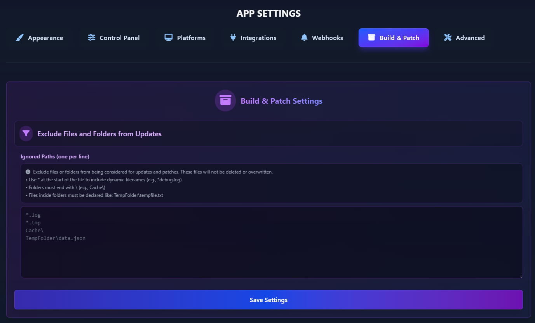Click the archive box icon in the Build & Patch tab
Viewport: 535px width, 323px height.
pos(371,38)
